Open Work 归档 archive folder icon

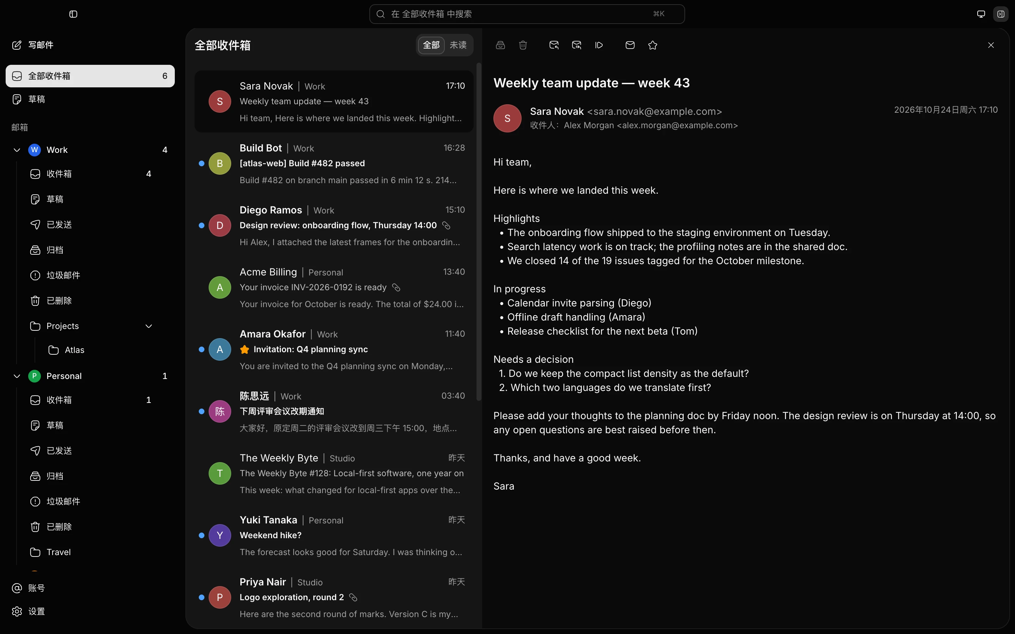pyautogui.click(x=35, y=250)
